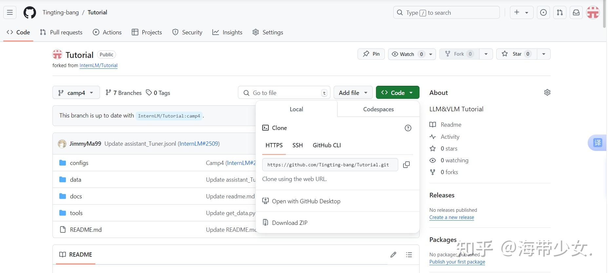Open the InternLM/Tutorial forked-from link
The height and width of the screenshot is (273, 608).
(98, 65)
